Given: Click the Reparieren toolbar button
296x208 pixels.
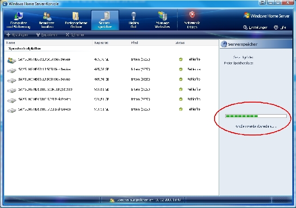Looking at the screenshot, I should (x=46, y=35).
